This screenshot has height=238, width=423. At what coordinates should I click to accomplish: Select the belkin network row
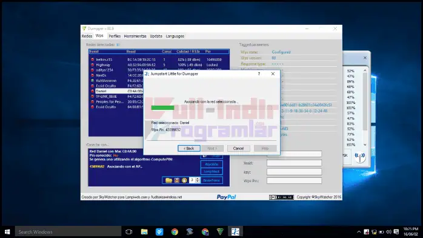(x=159, y=59)
